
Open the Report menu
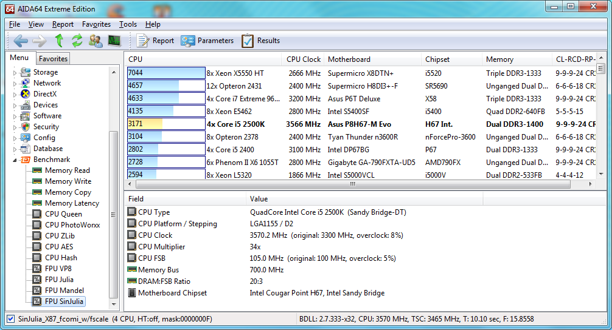63,24
